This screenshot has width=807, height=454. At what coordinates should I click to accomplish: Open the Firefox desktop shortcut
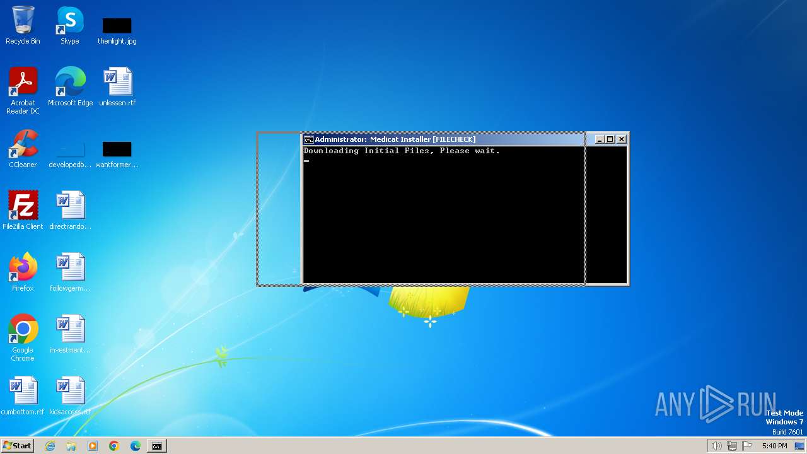pyautogui.click(x=23, y=272)
